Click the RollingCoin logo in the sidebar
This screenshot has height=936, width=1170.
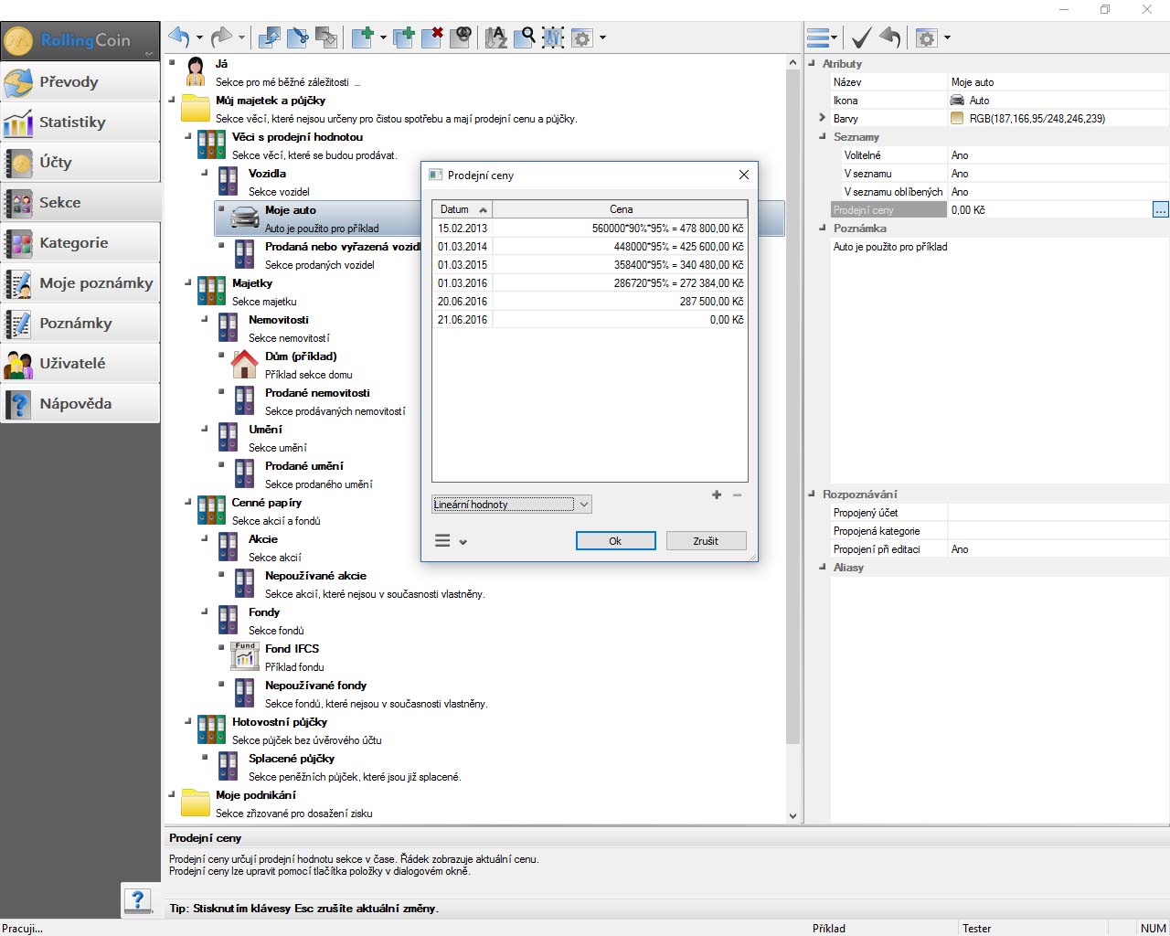(80, 41)
